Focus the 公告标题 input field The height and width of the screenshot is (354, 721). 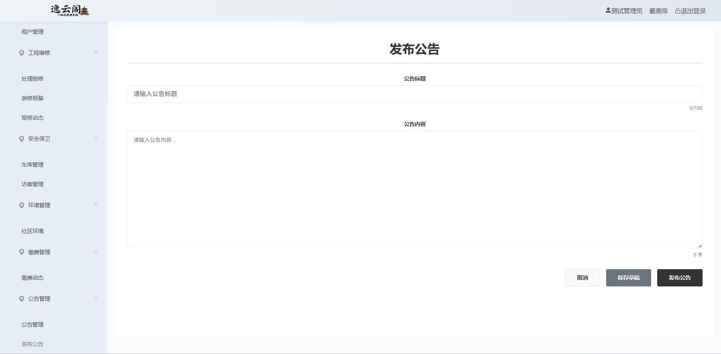point(415,94)
